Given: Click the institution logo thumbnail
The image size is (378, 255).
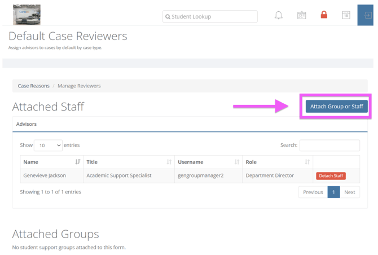Looking at the screenshot, I should pyautogui.click(x=27, y=15).
